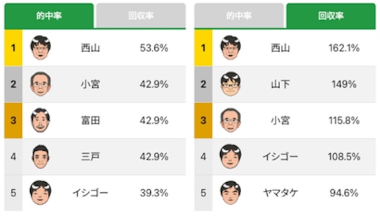Viewport: 380px width, 216px height.
Task: Click イシゴー avatar ranked fifth on left
Action: 40,193
